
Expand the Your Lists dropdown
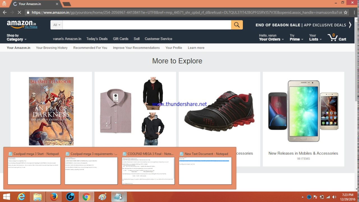[315, 37]
